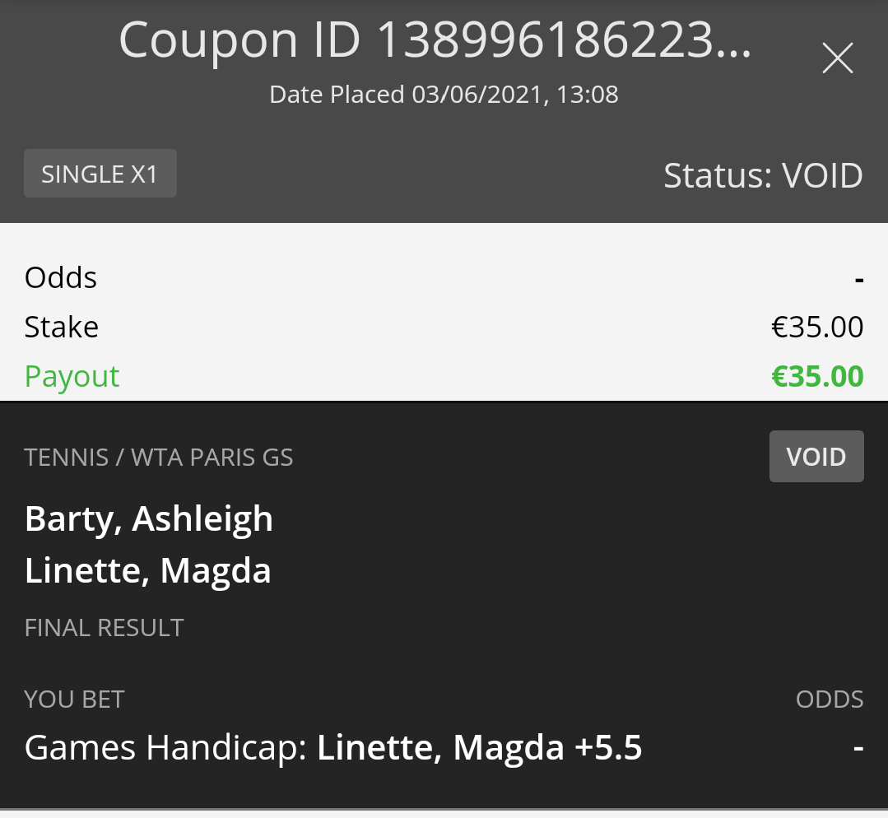Click the green €35.00 payout amount
The width and height of the screenshot is (888, 818).
pos(817,377)
